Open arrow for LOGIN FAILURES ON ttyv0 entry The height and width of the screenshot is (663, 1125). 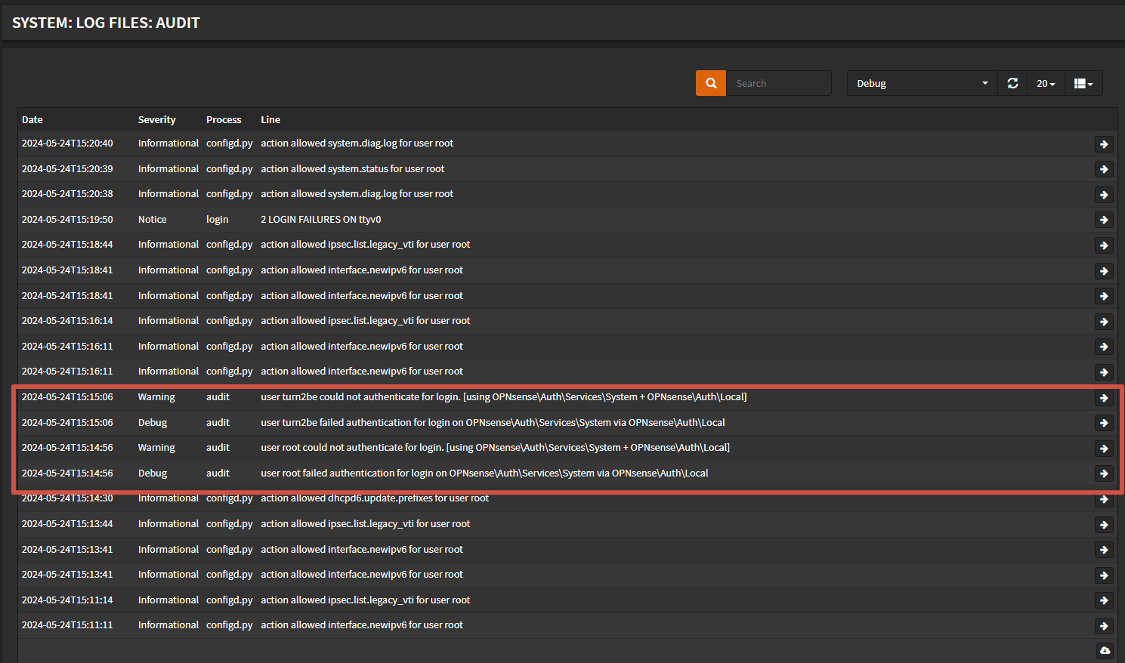click(1104, 220)
